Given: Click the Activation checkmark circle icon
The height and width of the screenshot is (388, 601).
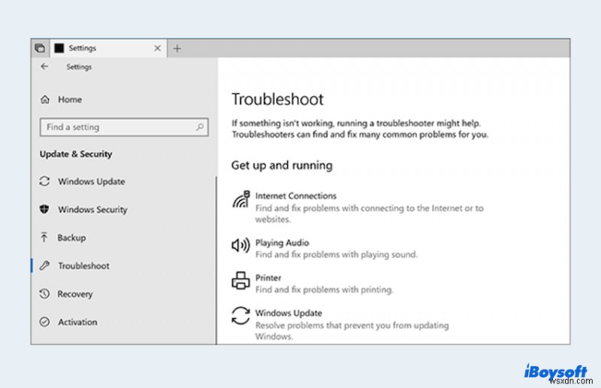Looking at the screenshot, I should pos(44,322).
